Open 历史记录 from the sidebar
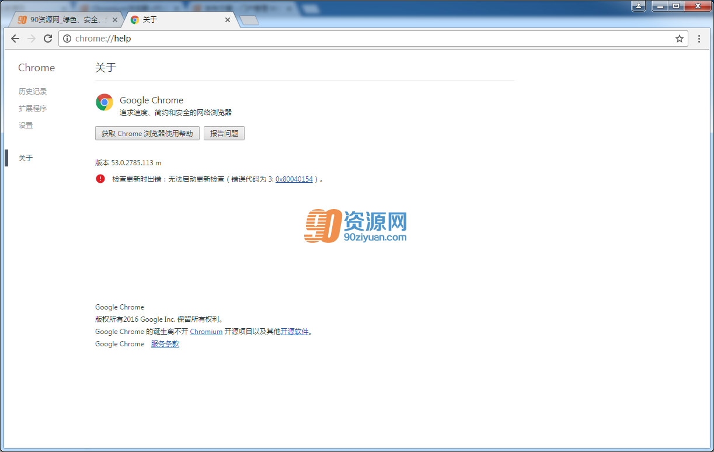Viewport: 714px width, 452px height. click(33, 91)
